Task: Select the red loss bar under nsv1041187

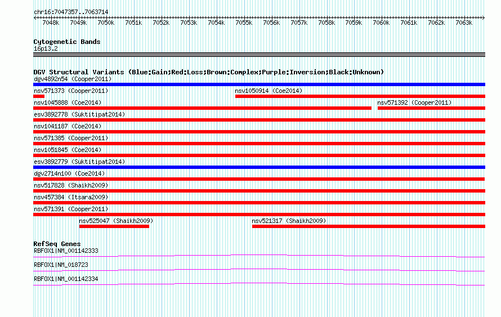Action: 259,132
